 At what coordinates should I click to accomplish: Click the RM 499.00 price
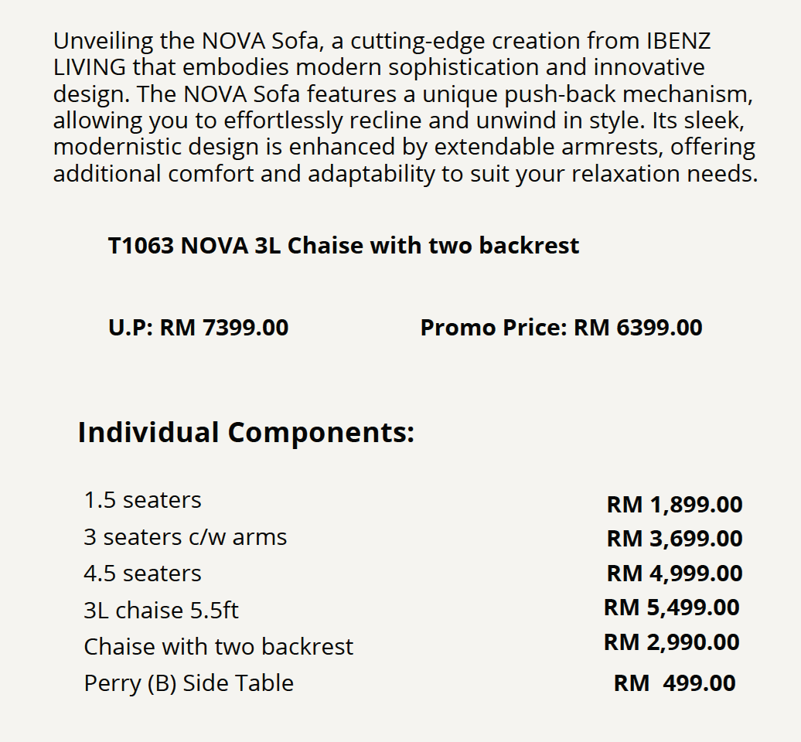tap(674, 683)
